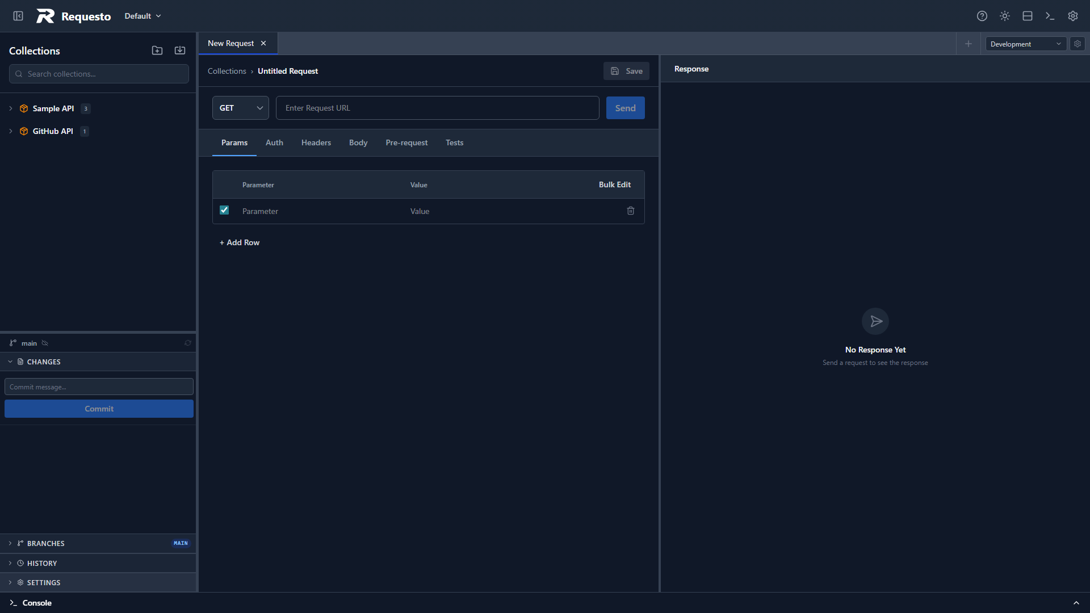Image resolution: width=1090 pixels, height=613 pixels.
Task: Click the Response panel heading
Action: pyautogui.click(x=691, y=69)
